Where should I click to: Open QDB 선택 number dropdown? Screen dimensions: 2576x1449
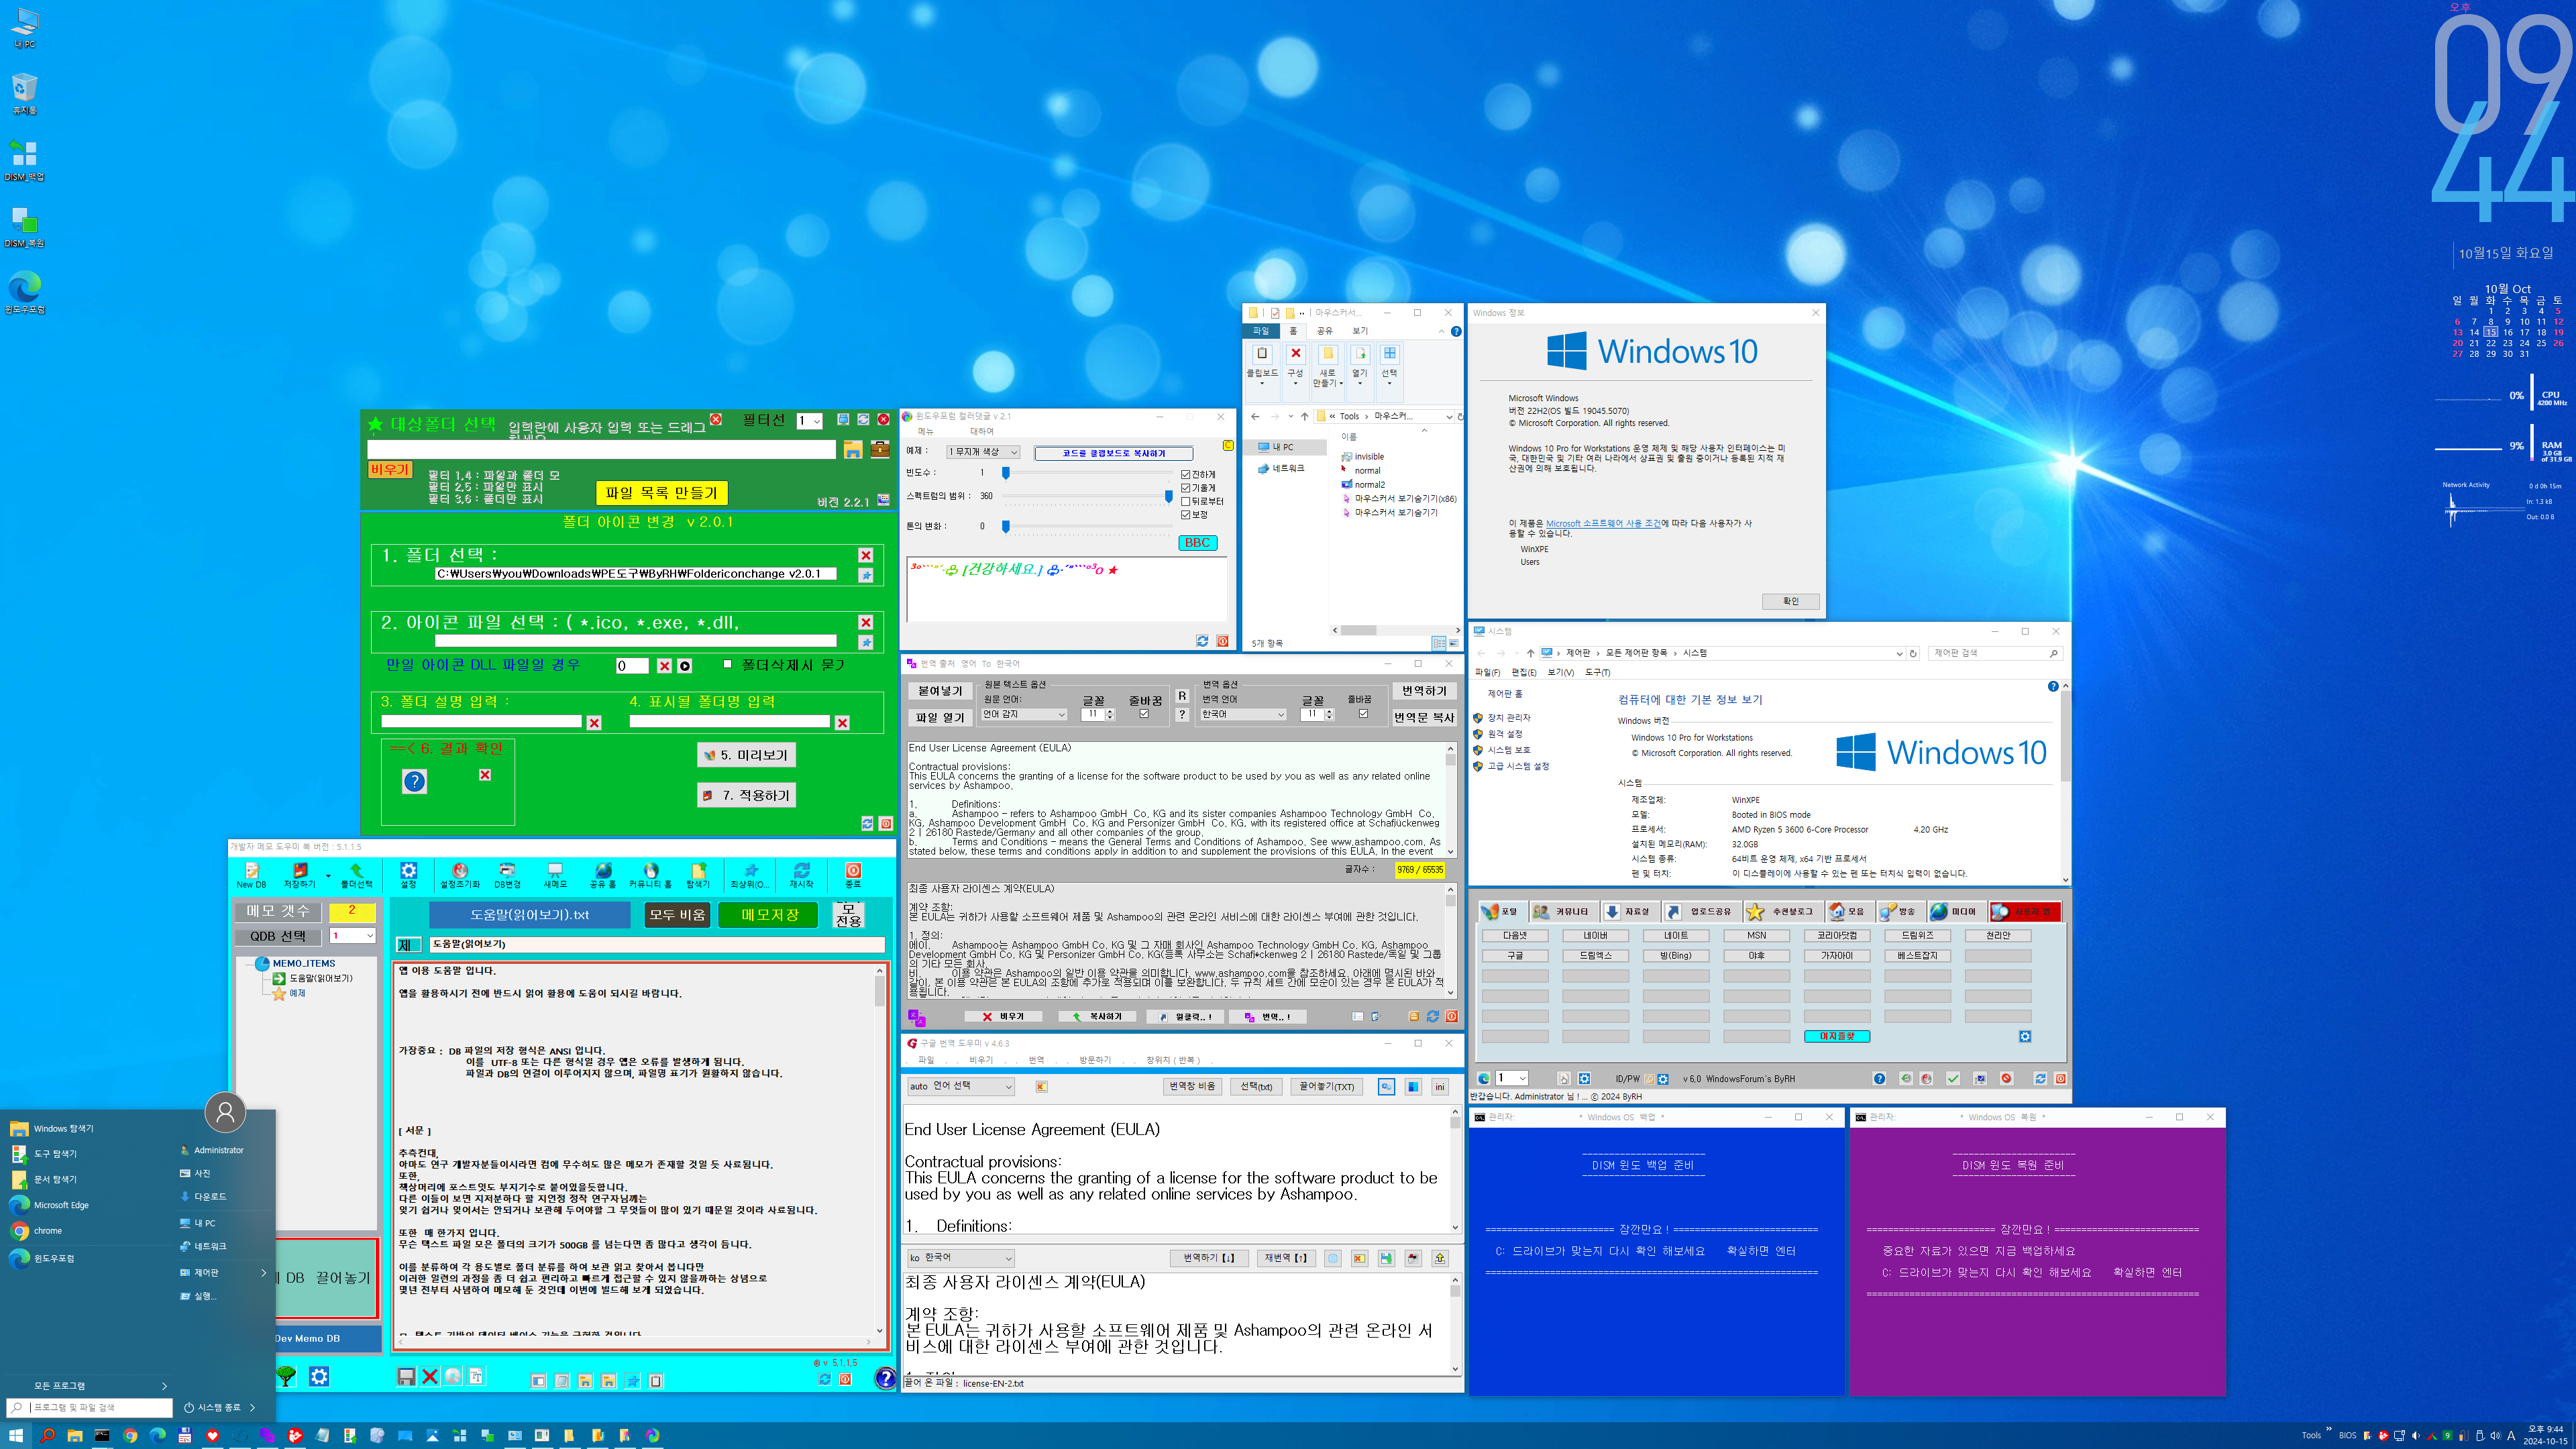click(352, 936)
